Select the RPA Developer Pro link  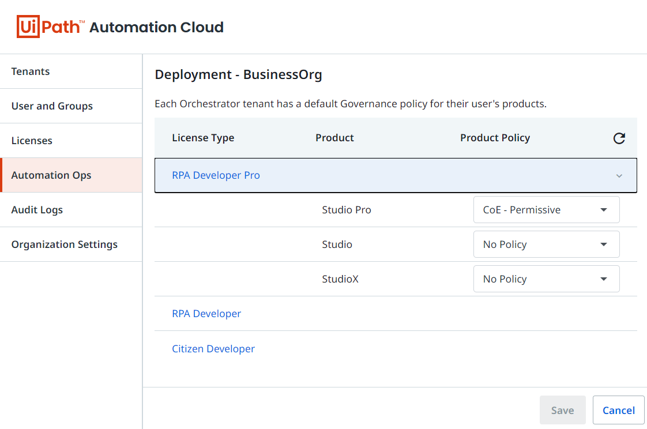[x=216, y=175]
